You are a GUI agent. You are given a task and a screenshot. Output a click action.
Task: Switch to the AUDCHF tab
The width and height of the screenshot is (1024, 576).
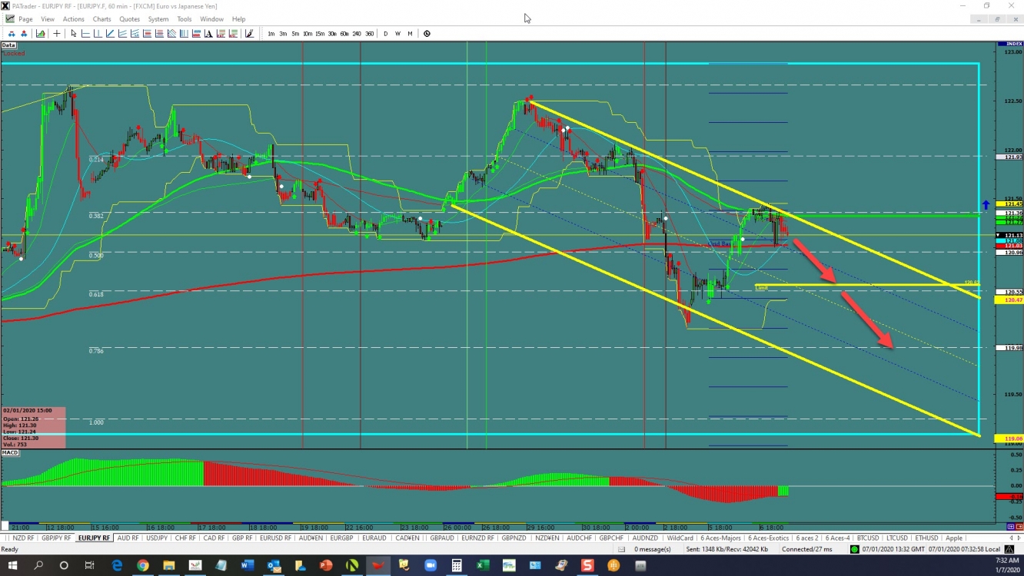coord(580,538)
